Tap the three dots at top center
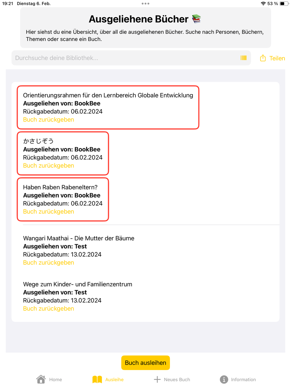The image size is (291, 388). [x=145, y=4]
